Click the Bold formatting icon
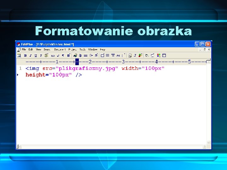This screenshot has height=170, width=227. 25,55
